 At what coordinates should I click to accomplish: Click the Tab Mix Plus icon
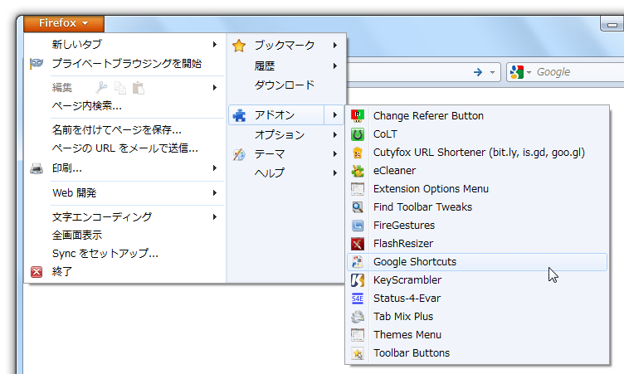point(358,317)
